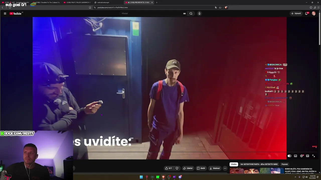
Task: Open the on-screen keyboard in search box
Action: point(185,13)
